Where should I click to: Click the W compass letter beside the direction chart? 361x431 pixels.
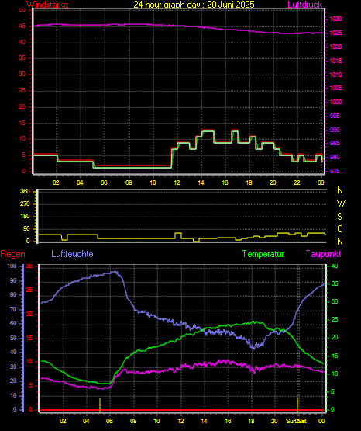click(341, 203)
